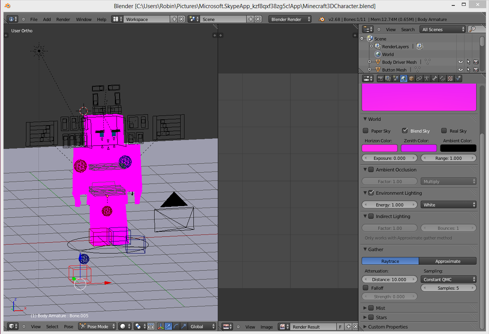The width and height of the screenshot is (489, 334).
Task: Disable the Blend Sky checkbox
Action: tap(405, 131)
